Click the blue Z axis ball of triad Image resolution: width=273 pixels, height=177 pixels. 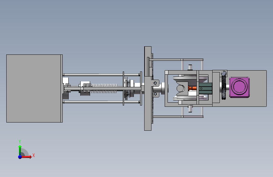(20, 157)
